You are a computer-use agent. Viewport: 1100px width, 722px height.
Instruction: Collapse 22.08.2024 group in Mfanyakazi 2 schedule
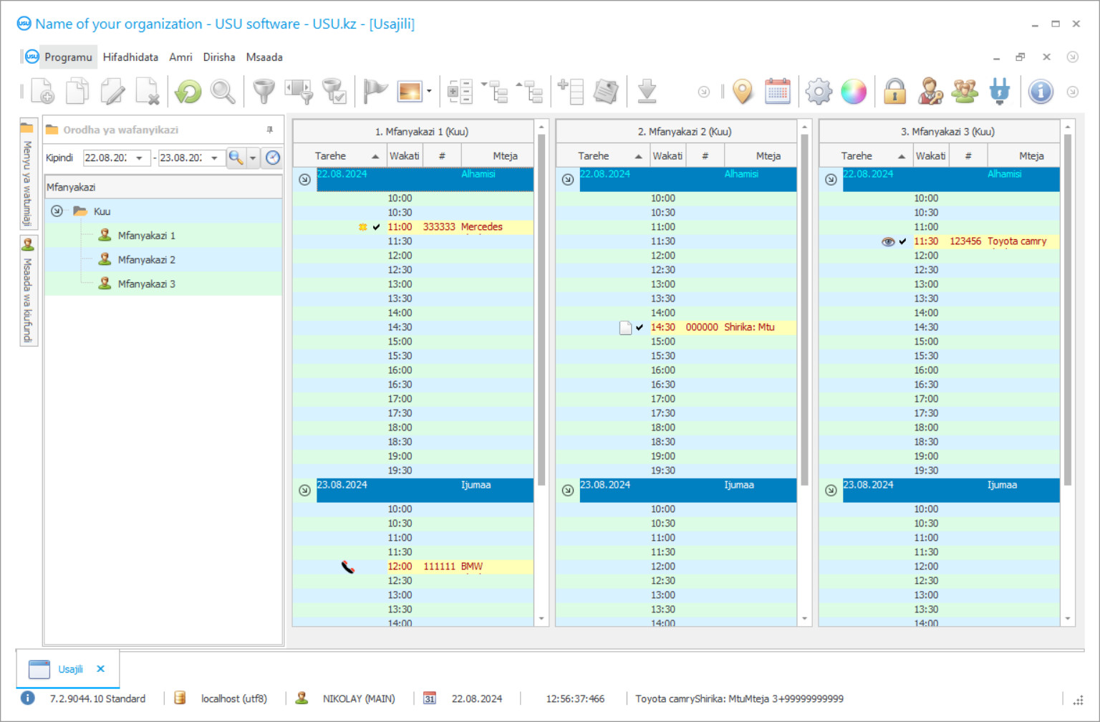point(568,180)
